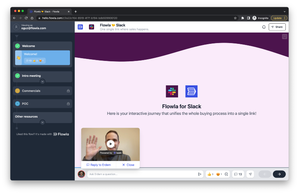Open the locked Commercials stage
The width and height of the screenshot is (299, 194).
pyautogui.click(x=42, y=91)
